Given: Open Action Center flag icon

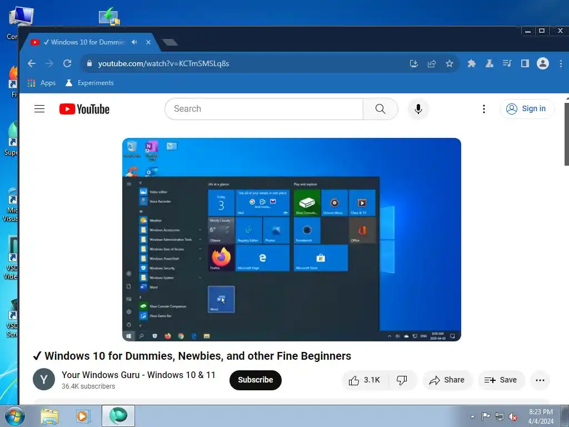Looking at the screenshot, I should tap(486, 416).
